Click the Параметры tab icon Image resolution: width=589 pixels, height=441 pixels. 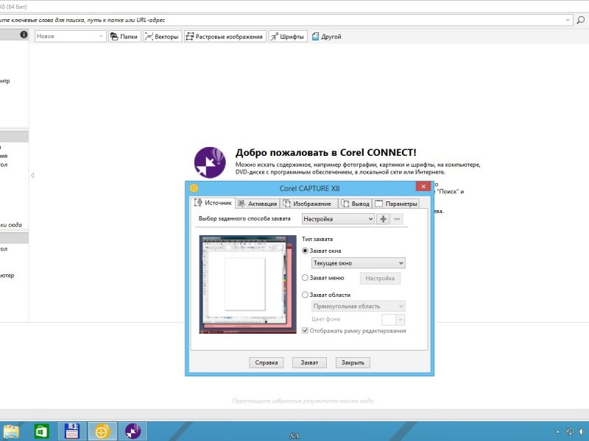coord(378,204)
